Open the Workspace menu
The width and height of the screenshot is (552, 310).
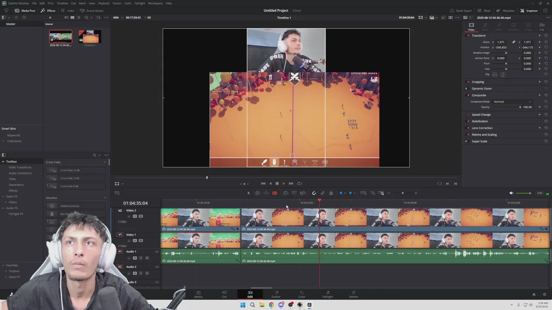click(x=155, y=3)
